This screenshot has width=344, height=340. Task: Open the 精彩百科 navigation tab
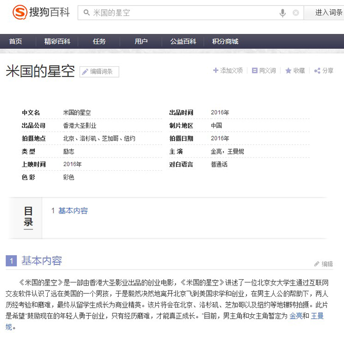[57, 42]
